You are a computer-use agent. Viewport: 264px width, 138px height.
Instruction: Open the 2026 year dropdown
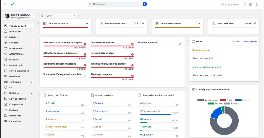click(62, 16)
